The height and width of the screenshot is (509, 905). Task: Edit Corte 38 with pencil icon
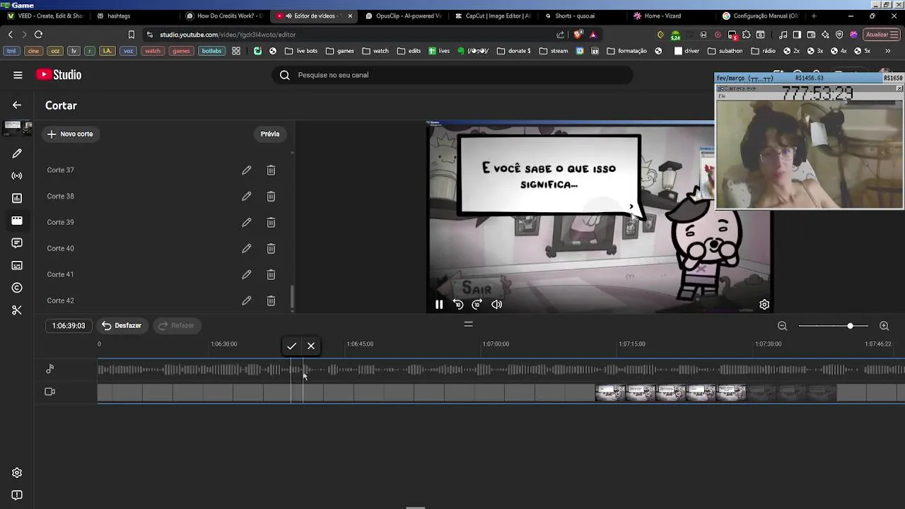click(x=246, y=197)
